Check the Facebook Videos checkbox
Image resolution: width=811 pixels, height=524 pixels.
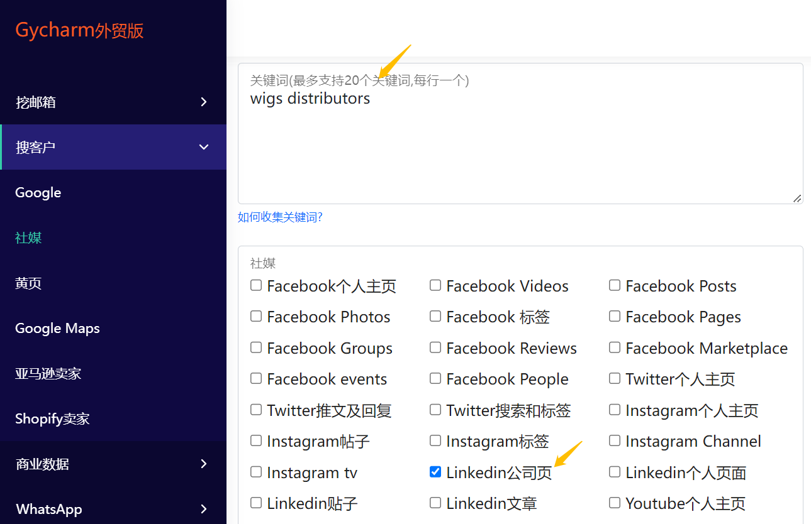435,285
